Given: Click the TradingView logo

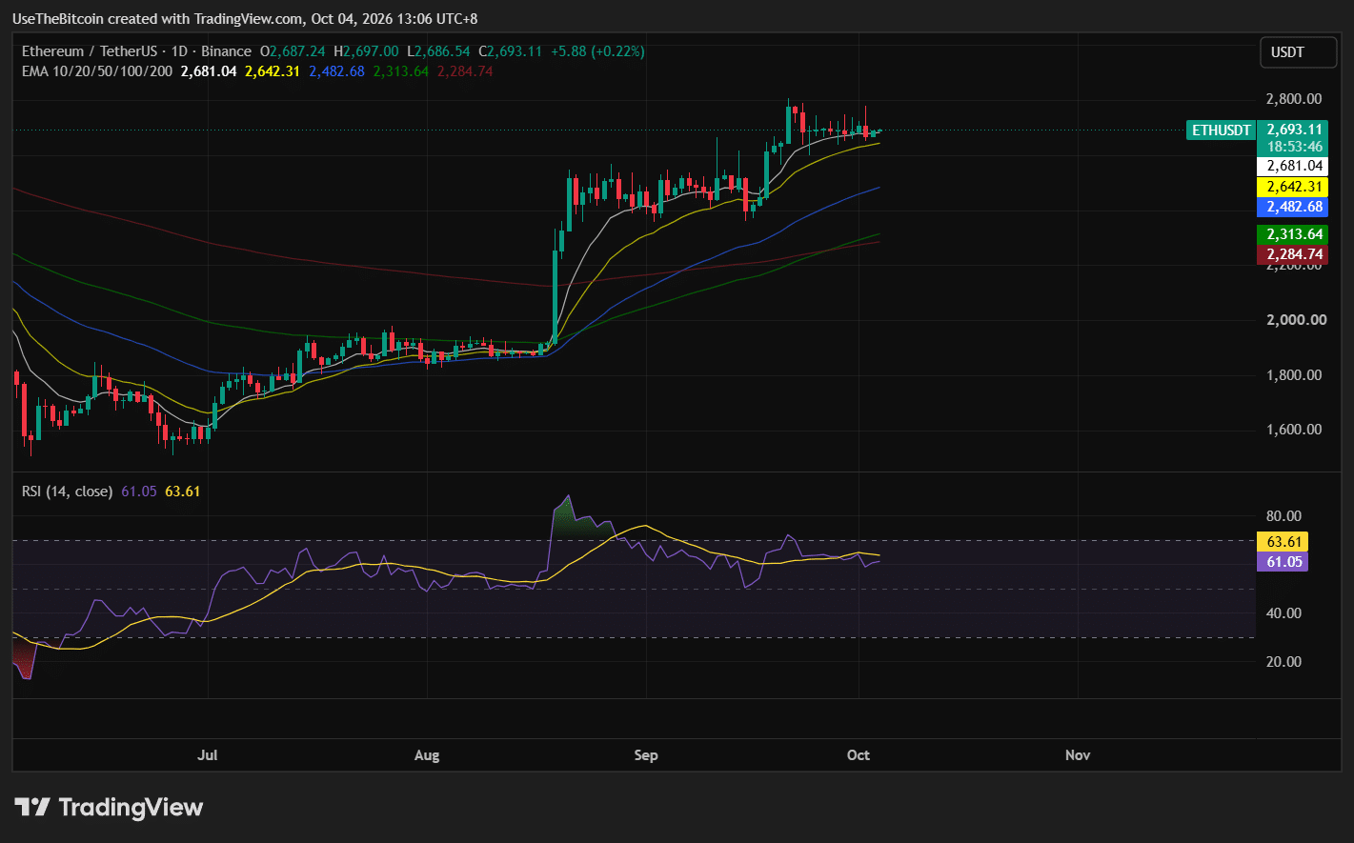Looking at the screenshot, I should tap(109, 808).
